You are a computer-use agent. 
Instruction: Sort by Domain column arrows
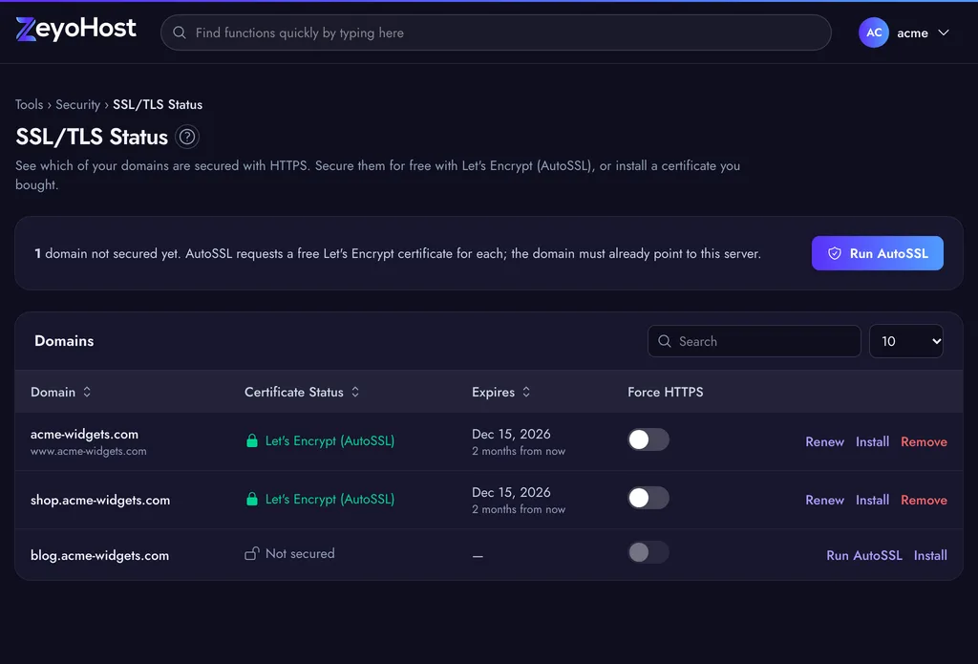(x=87, y=392)
